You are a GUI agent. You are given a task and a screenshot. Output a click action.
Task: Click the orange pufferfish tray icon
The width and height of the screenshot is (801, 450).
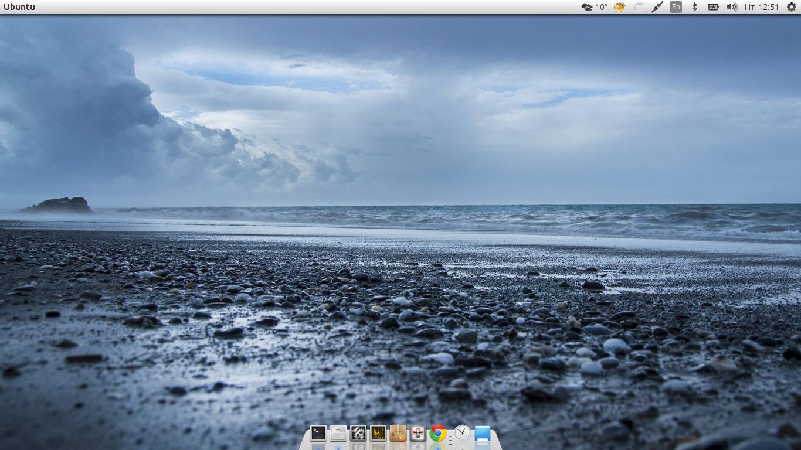(620, 7)
